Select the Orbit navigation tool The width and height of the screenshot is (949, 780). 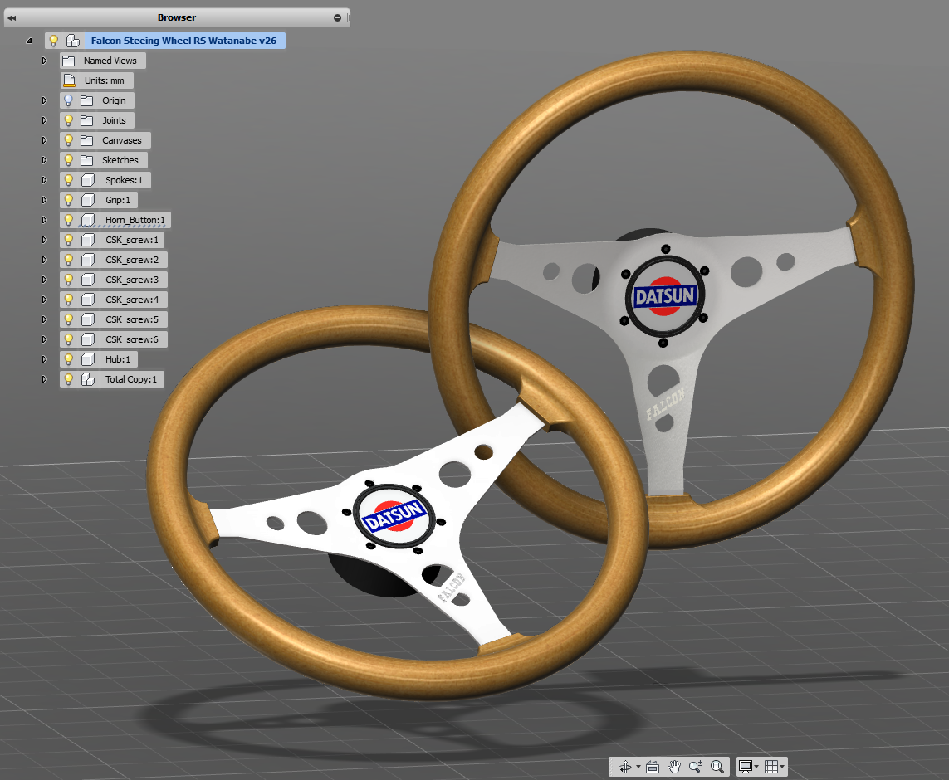coord(624,767)
